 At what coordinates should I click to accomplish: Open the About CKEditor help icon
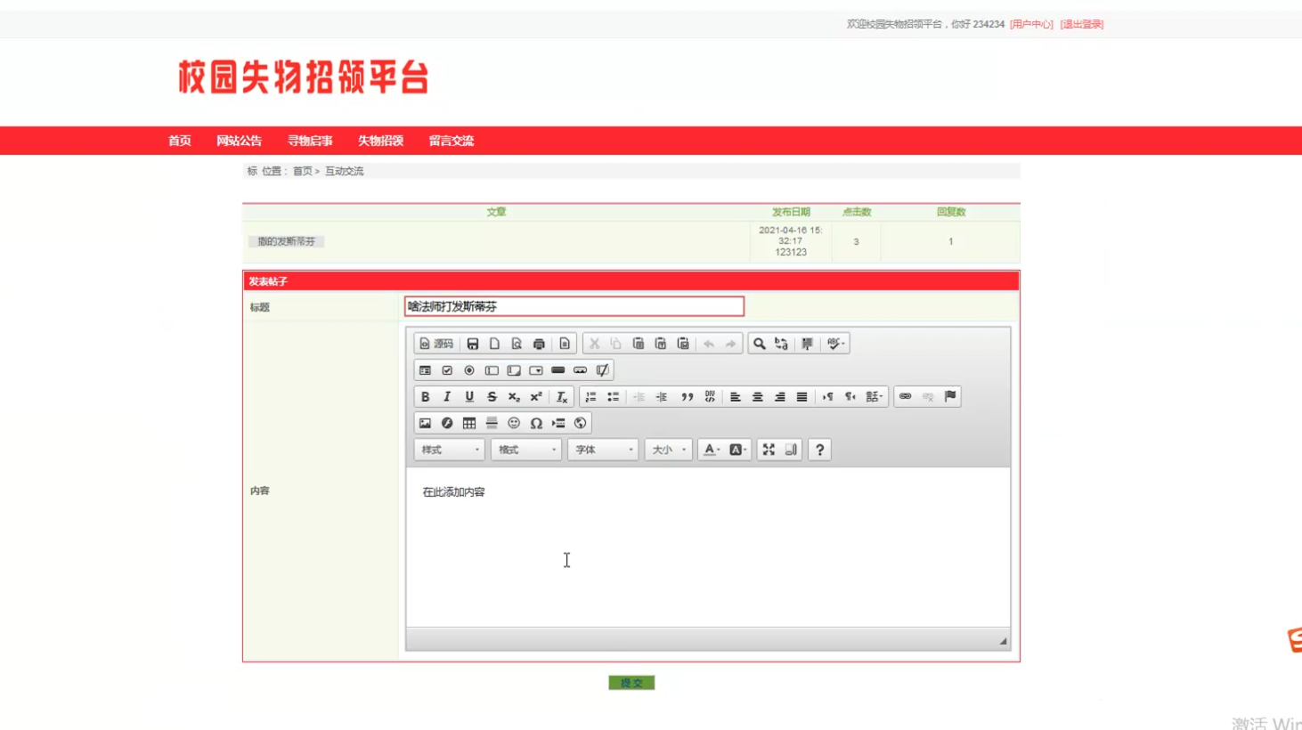pyautogui.click(x=820, y=450)
